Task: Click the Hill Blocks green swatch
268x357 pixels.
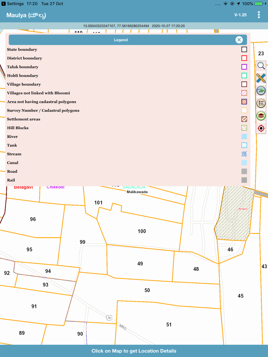Action: point(244,128)
